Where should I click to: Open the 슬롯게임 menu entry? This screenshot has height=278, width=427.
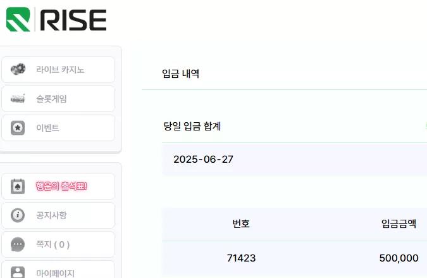tap(58, 99)
